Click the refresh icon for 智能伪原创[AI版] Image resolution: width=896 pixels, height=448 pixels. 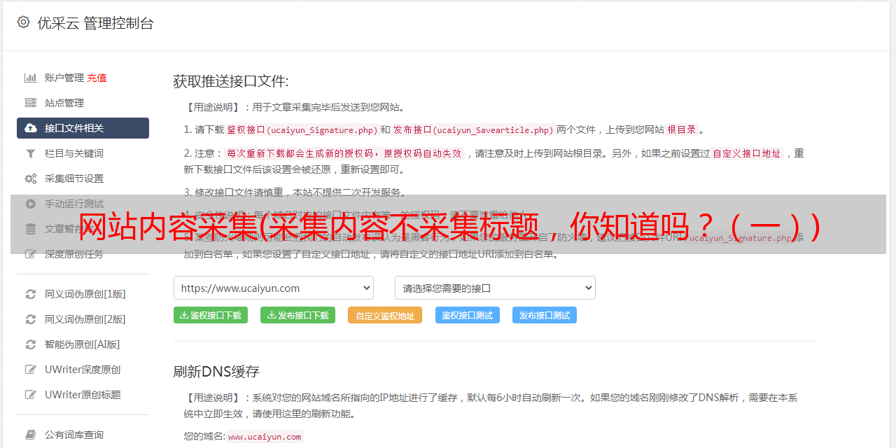31,344
